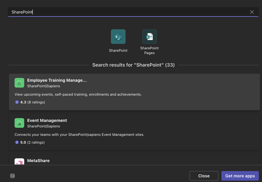
Task: Click the SharePoint label under the app icon
Action: (118, 50)
